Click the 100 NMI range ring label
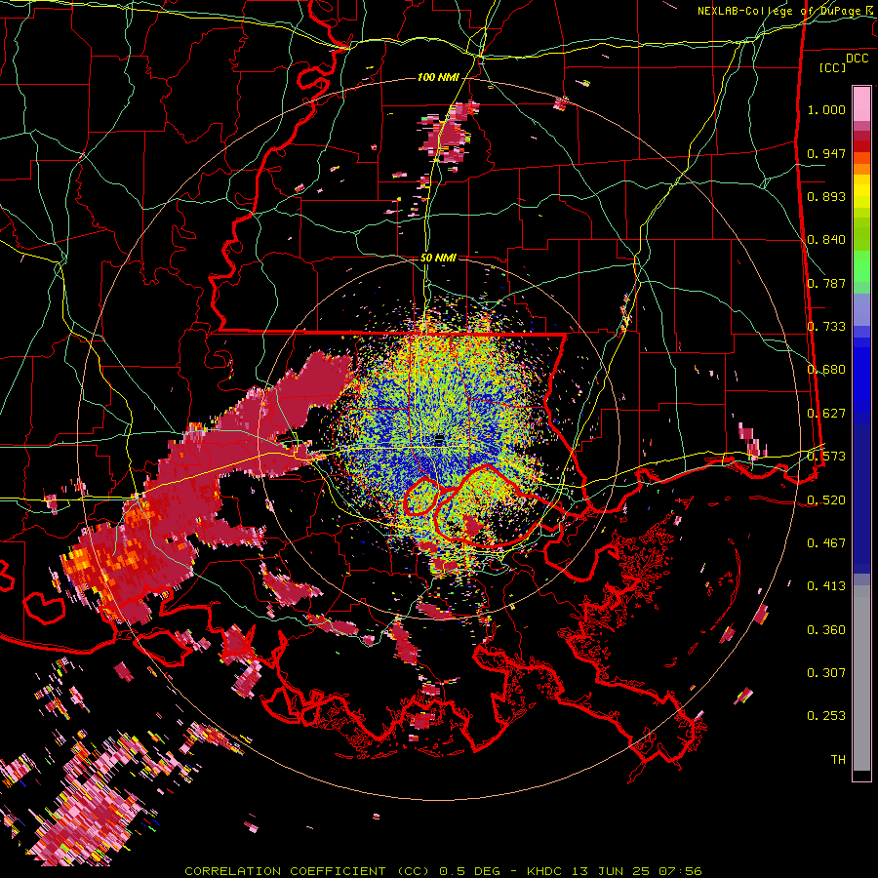 click(438, 77)
